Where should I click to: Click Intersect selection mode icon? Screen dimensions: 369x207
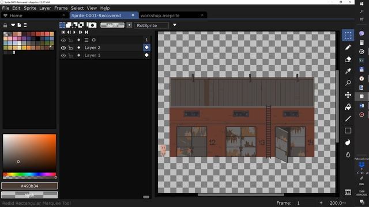(x=81, y=25)
